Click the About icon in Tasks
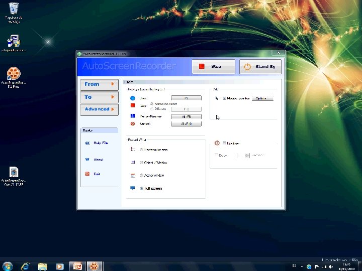This screenshot has width=362, height=271. pyautogui.click(x=87, y=160)
